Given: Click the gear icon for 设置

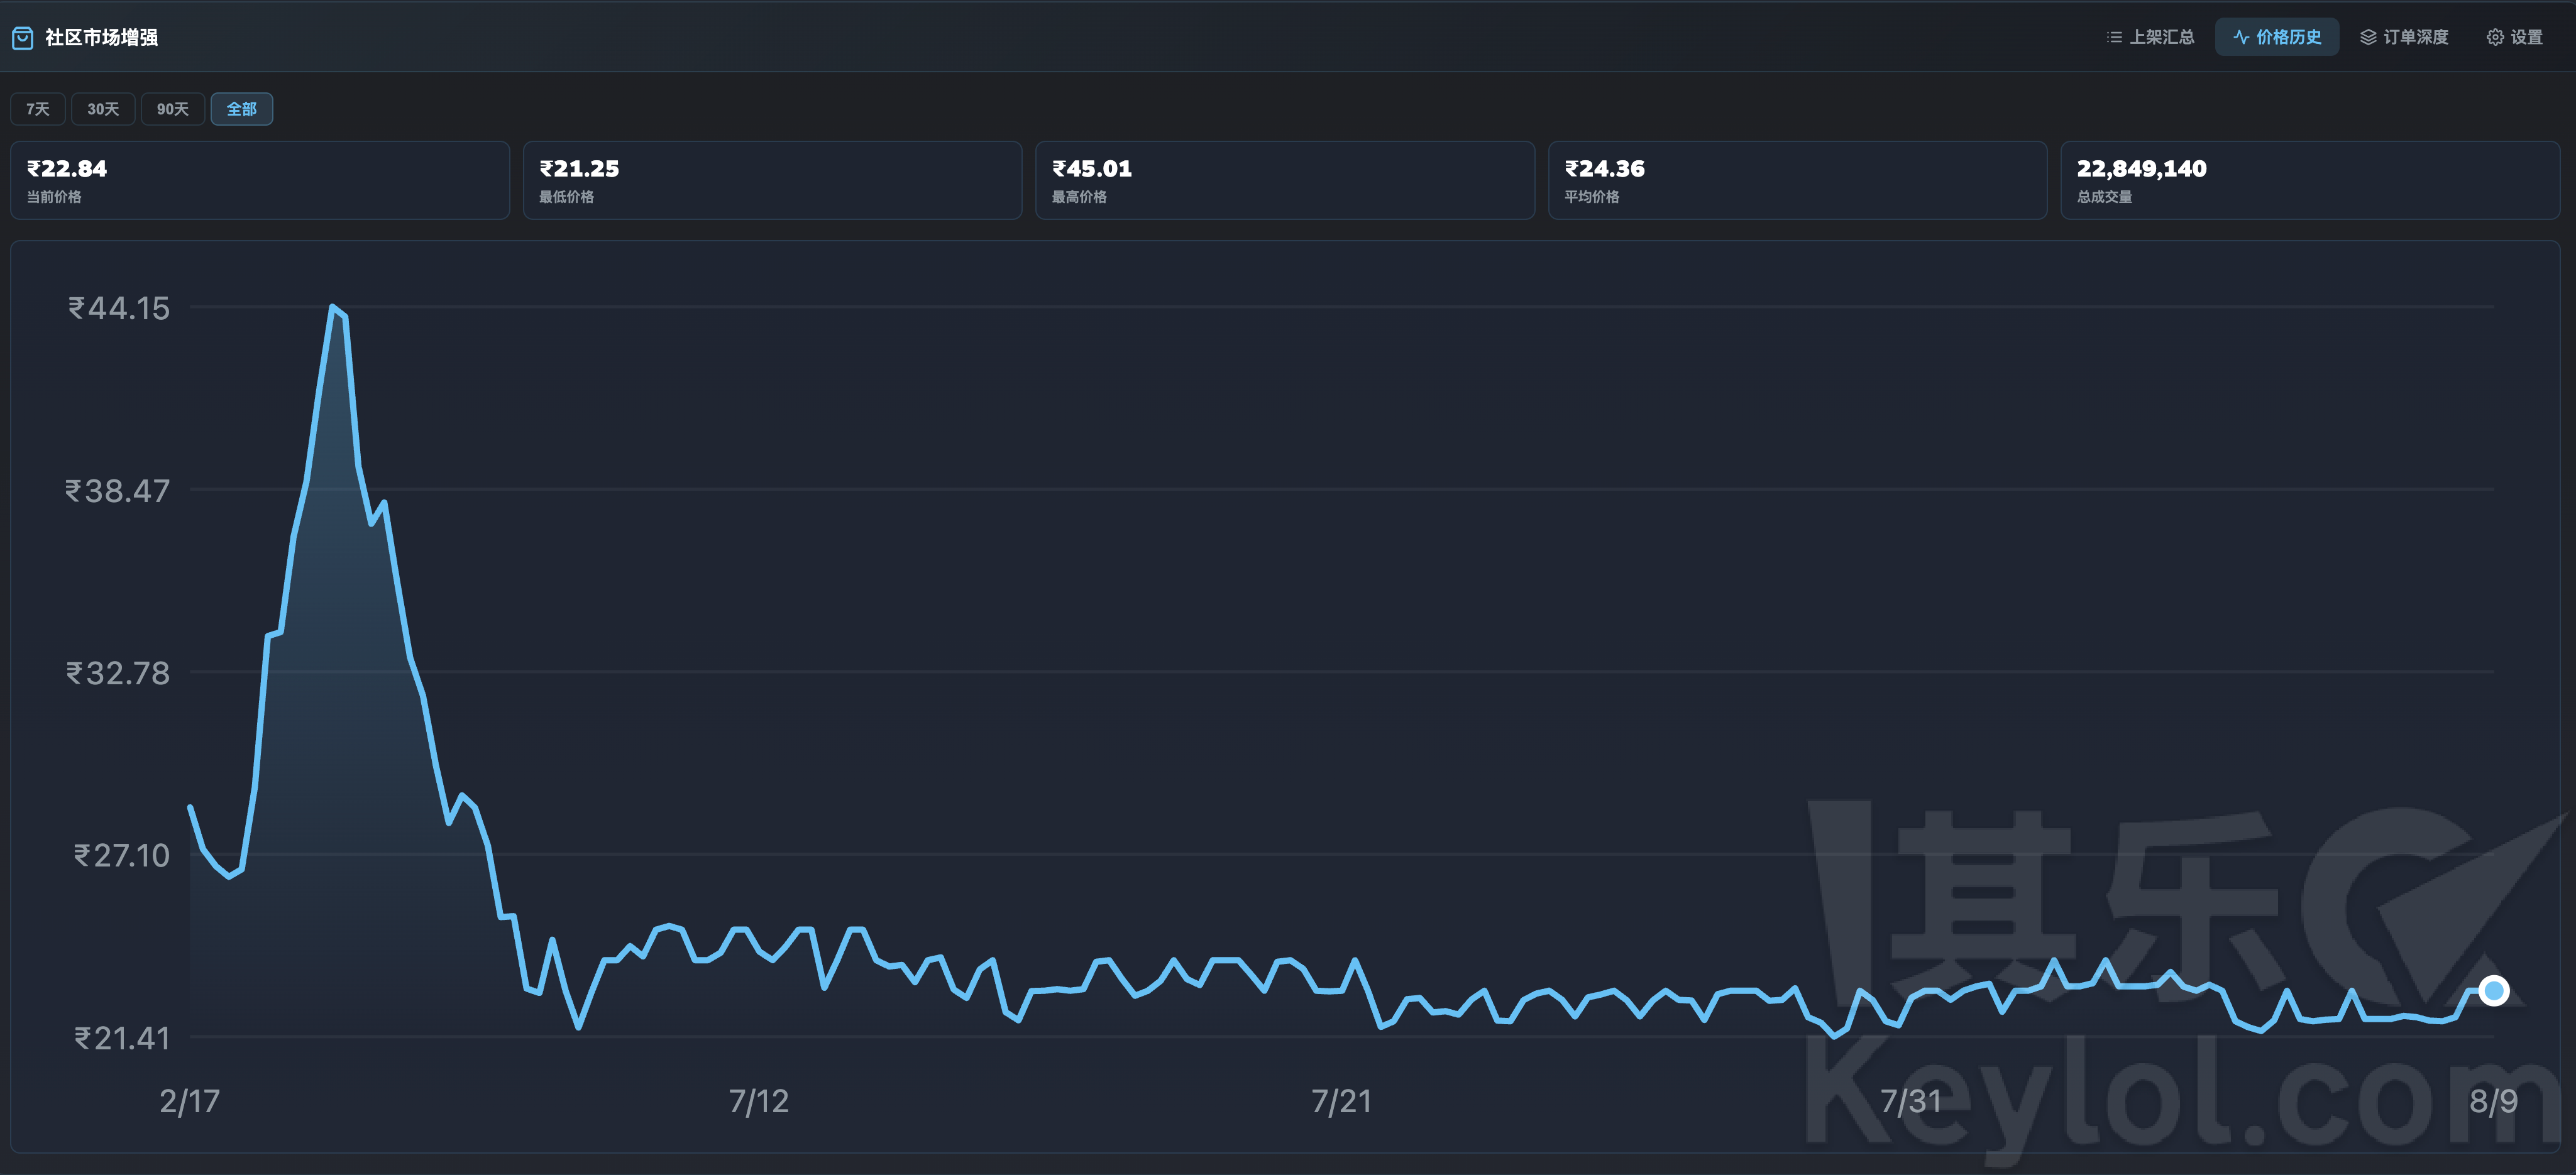Looking at the screenshot, I should coord(2495,37).
